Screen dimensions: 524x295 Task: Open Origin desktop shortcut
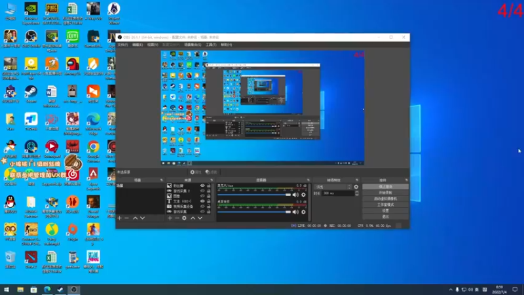pos(73,232)
